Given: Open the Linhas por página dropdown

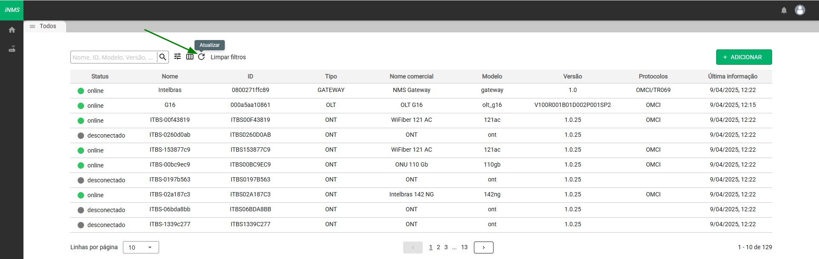Looking at the screenshot, I should point(141,247).
